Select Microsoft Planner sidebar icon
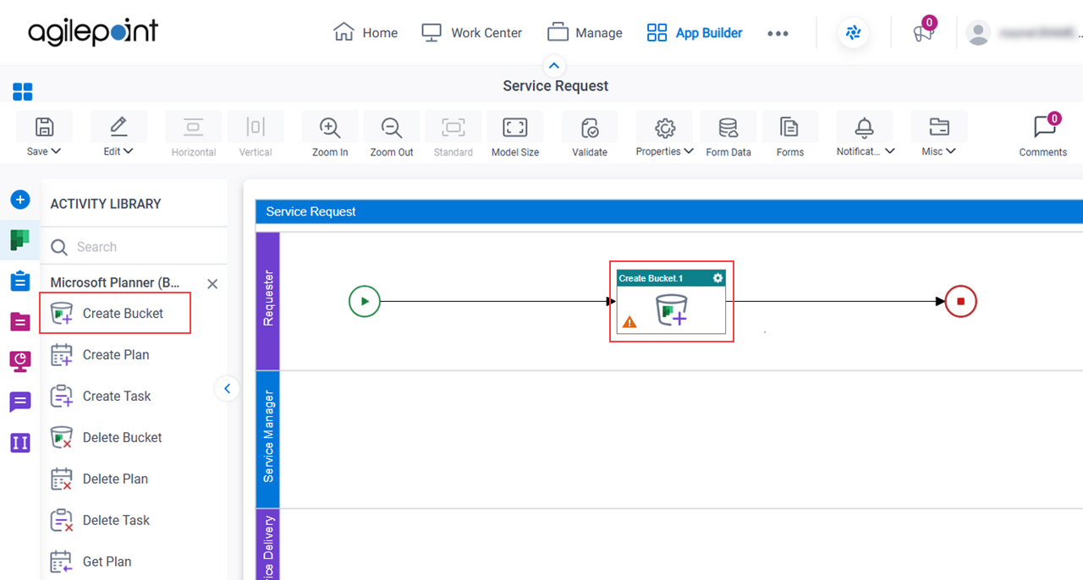1083x580 pixels. [x=20, y=240]
